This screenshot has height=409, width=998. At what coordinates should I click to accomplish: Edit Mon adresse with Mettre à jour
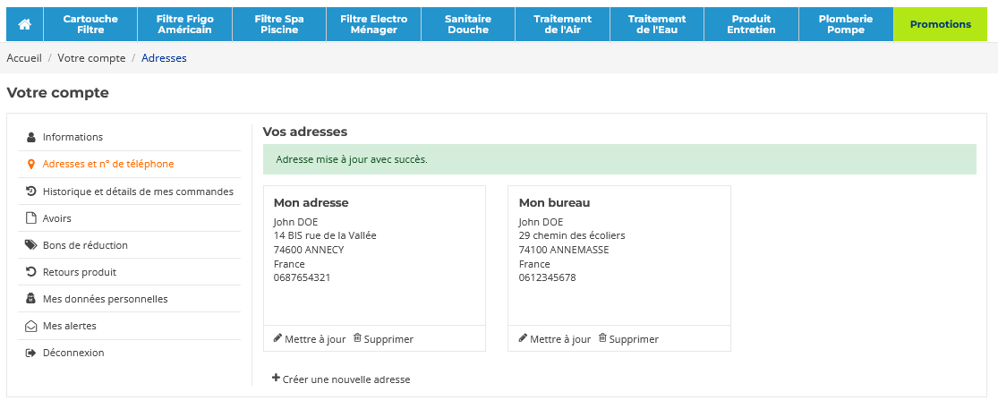coord(309,339)
